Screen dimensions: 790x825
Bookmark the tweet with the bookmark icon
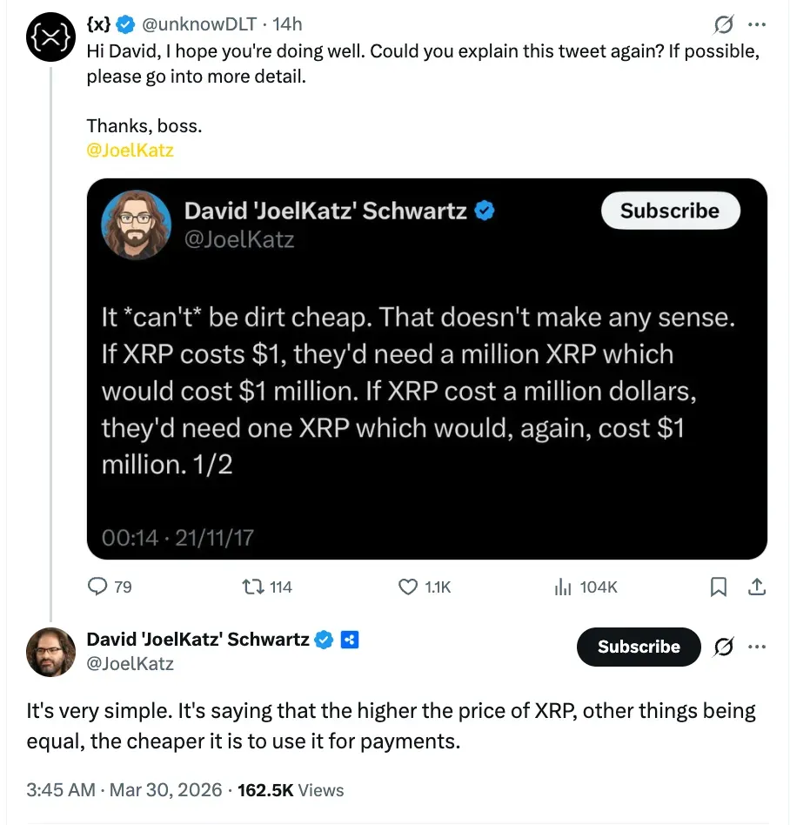point(718,587)
